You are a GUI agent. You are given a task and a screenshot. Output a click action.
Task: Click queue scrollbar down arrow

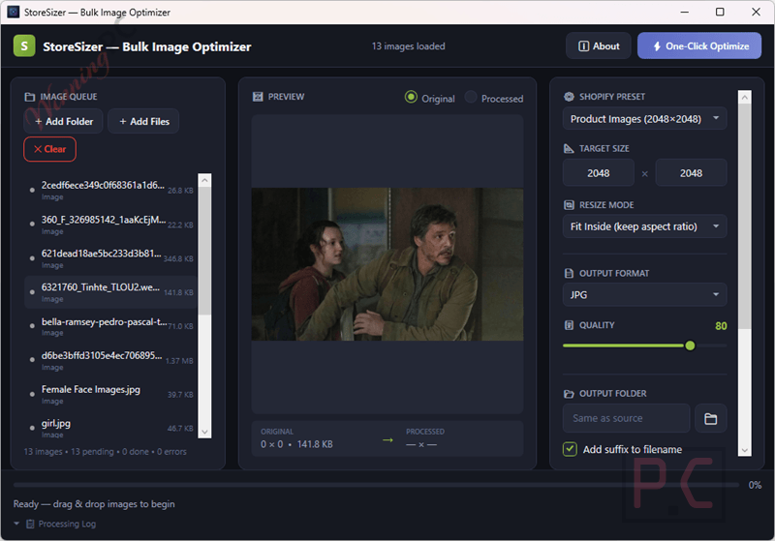[x=204, y=432]
